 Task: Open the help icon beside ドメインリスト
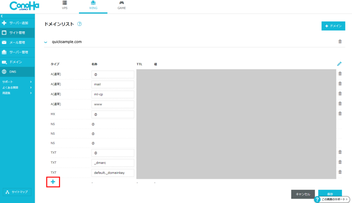tap(79, 24)
